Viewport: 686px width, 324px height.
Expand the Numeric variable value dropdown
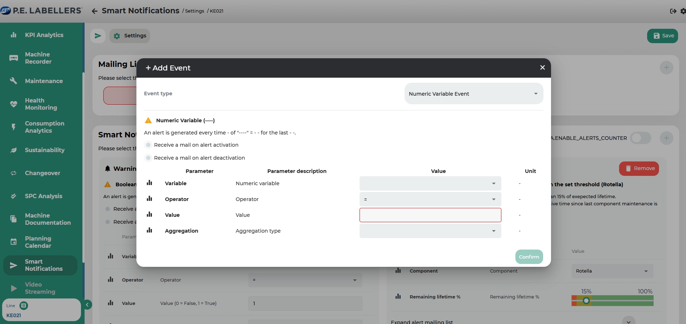pos(430,183)
